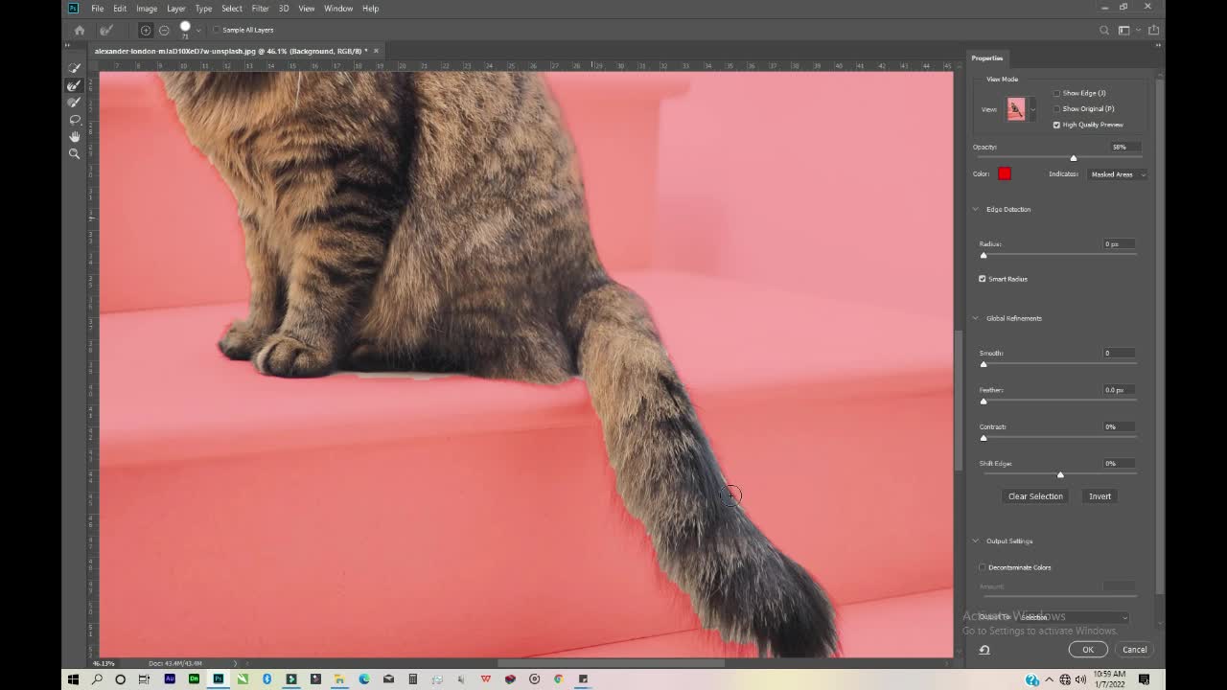Click the Feather value input field
The image size is (1227, 690).
pos(1119,390)
